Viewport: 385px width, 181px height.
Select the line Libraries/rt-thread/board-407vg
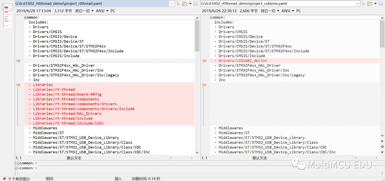(x=109, y=94)
